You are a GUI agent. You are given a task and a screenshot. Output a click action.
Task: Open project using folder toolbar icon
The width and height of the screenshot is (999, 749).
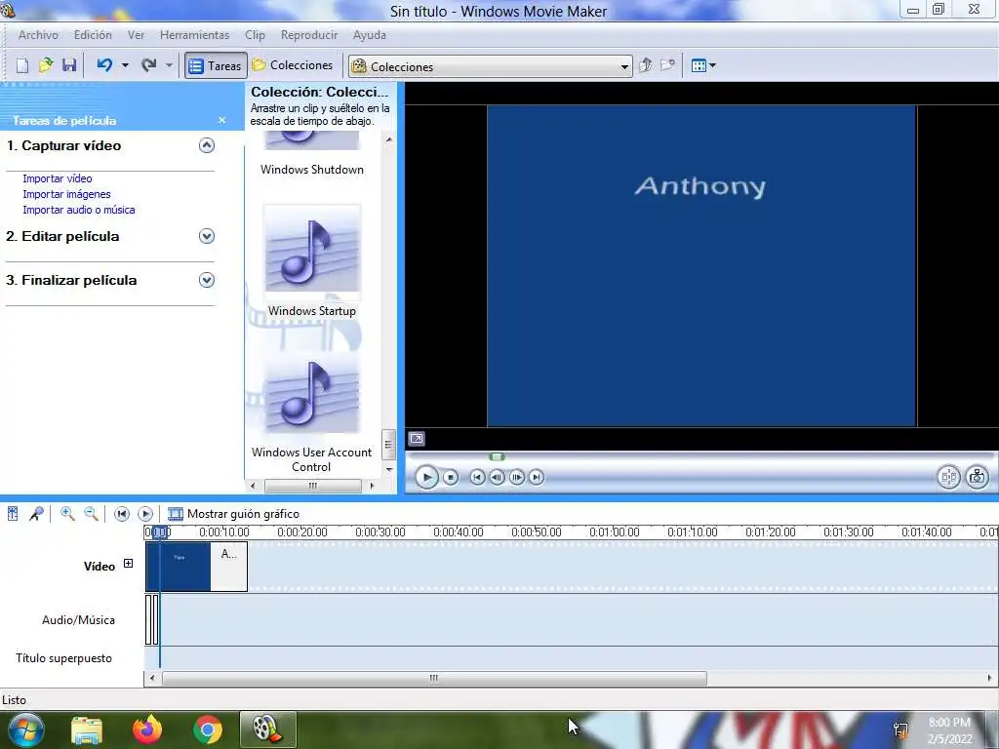[x=46, y=65]
